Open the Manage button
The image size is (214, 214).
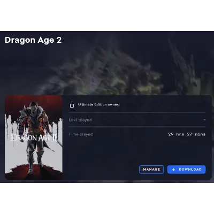tap(151, 170)
